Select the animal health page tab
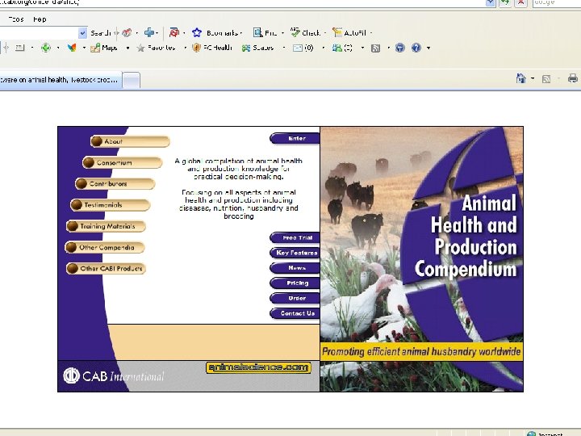Image resolution: width=581 pixels, height=436 pixels. 61,80
